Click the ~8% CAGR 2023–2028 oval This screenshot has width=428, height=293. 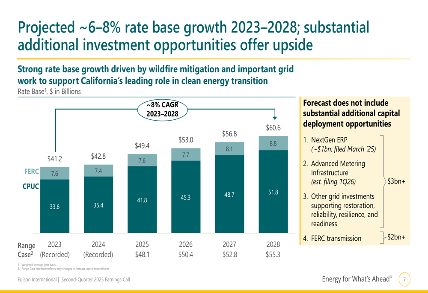pyautogui.click(x=162, y=110)
